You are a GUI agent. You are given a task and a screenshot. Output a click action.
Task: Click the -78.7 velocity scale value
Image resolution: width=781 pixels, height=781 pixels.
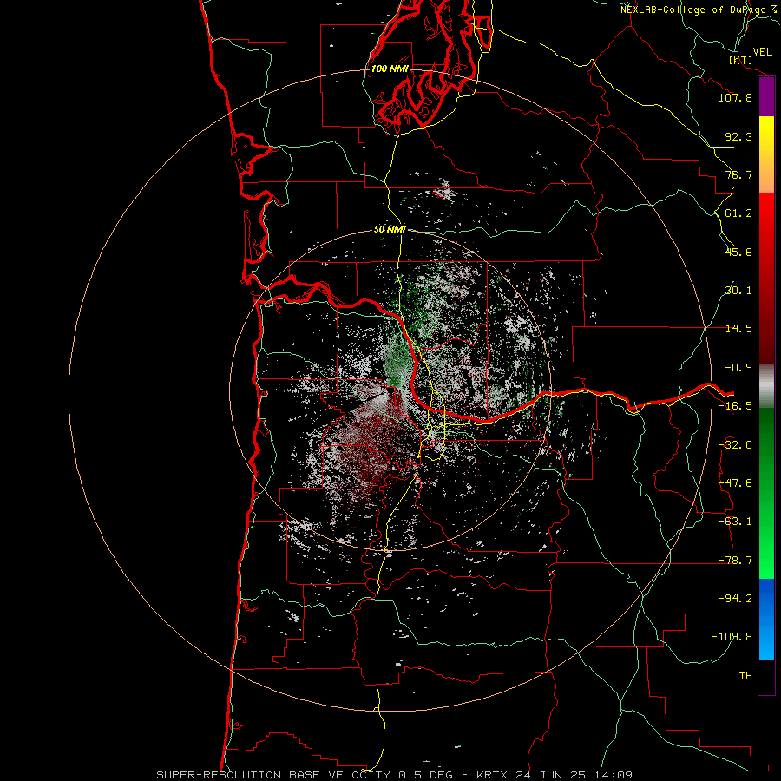(x=735, y=561)
